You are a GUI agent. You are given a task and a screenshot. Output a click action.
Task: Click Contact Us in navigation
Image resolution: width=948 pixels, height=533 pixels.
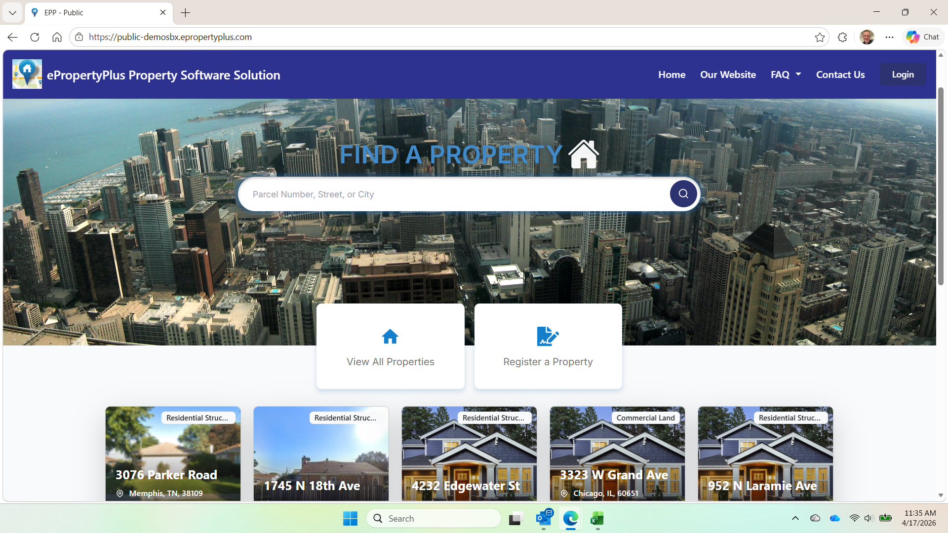(x=840, y=75)
